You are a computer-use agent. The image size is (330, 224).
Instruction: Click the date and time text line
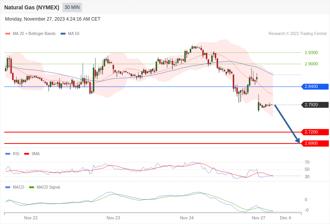point(53,19)
